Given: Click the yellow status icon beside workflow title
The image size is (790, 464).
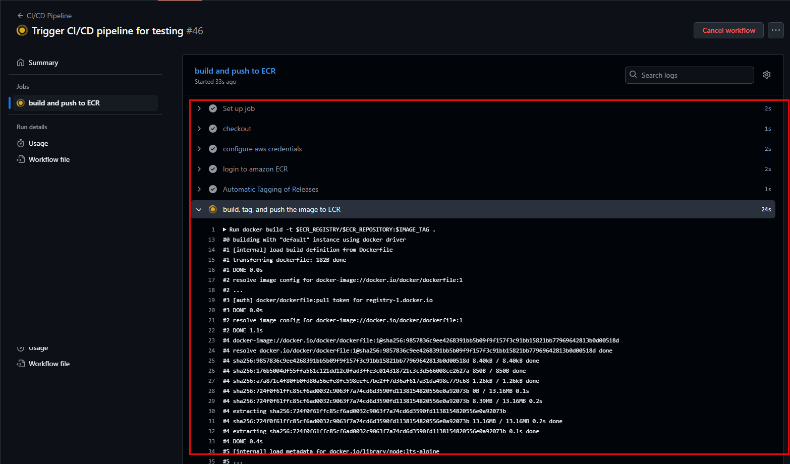Looking at the screenshot, I should [x=22, y=31].
